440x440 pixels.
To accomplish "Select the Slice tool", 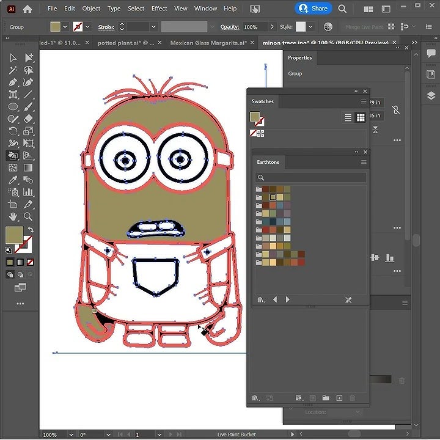I will coord(28,204).
